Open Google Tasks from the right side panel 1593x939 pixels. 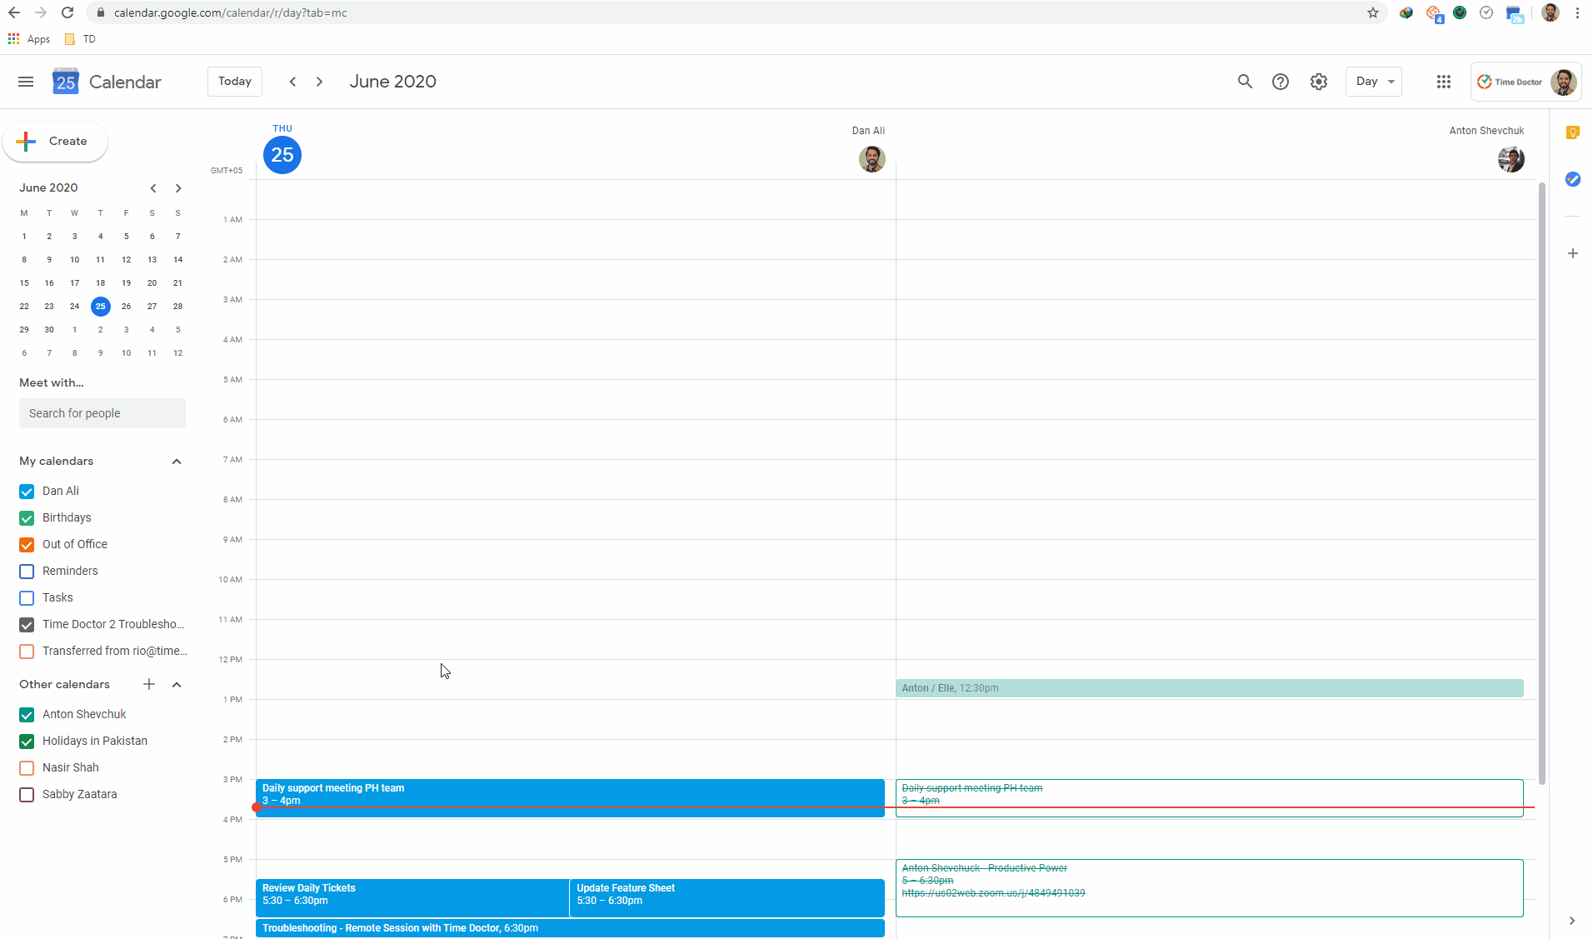tap(1574, 179)
